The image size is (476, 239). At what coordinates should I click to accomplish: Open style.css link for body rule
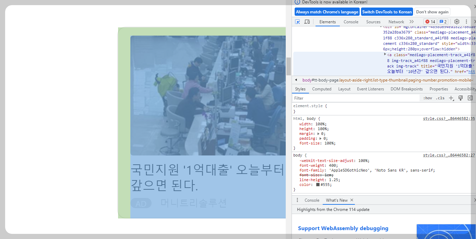[449, 155]
